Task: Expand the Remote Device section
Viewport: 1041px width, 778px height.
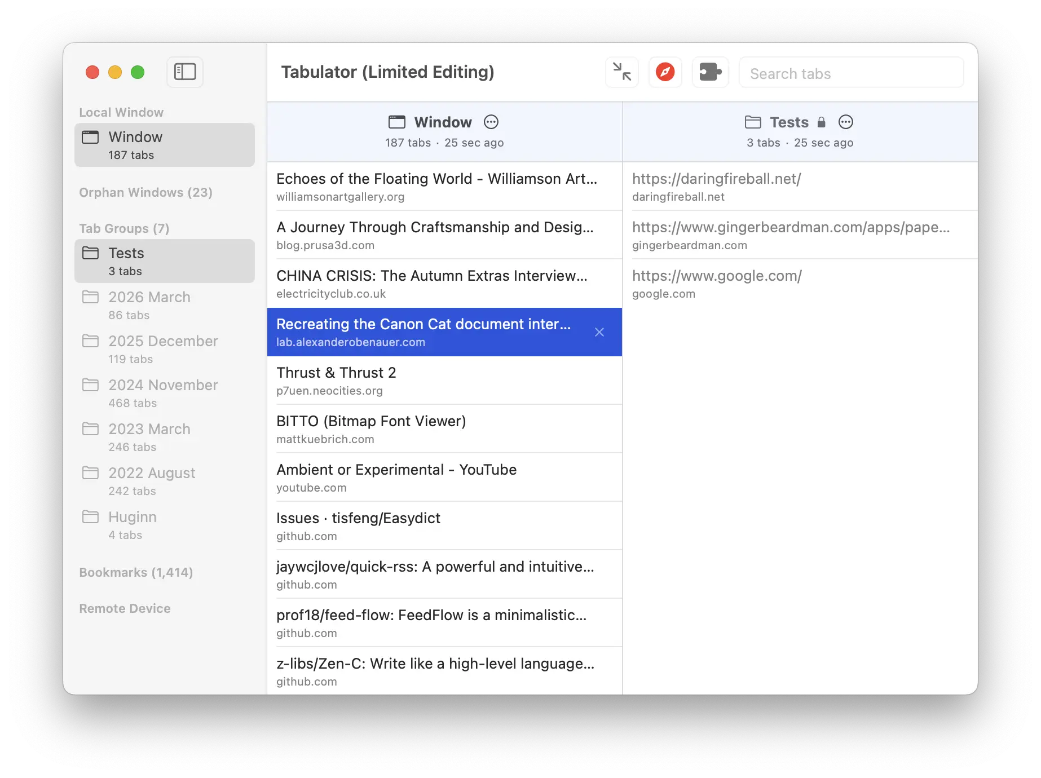Action: point(125,608)
